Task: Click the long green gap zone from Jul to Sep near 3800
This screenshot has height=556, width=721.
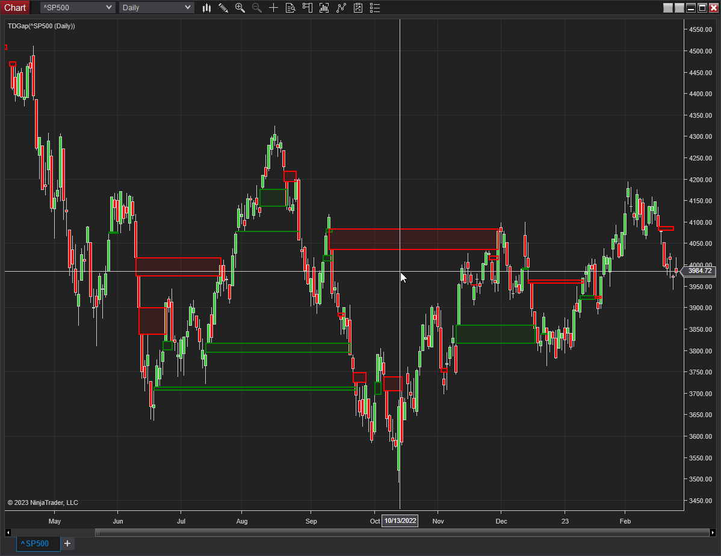Action: (x=277, y=347)
